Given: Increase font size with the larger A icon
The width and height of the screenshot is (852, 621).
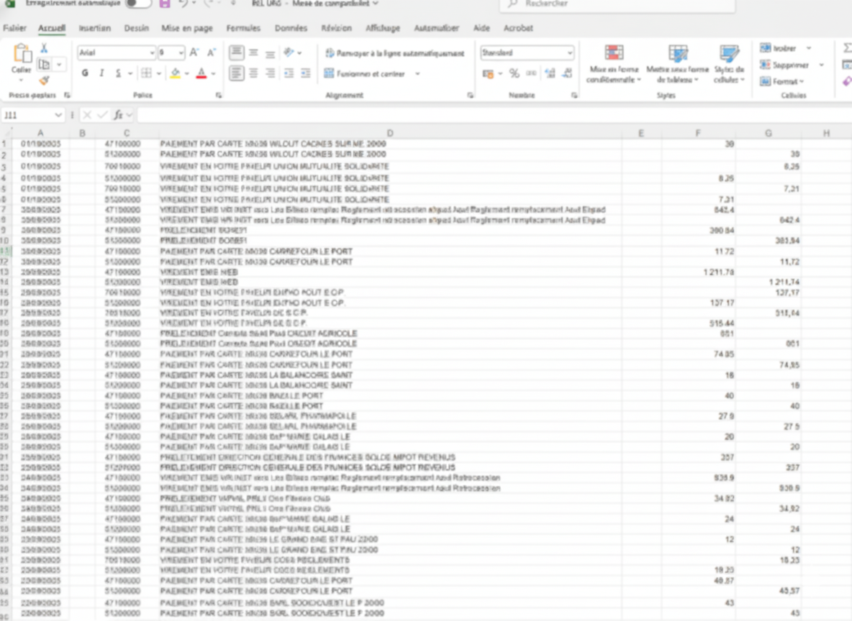Looking at the screenshot, I should pyautogui.click(x=194, y=52).
